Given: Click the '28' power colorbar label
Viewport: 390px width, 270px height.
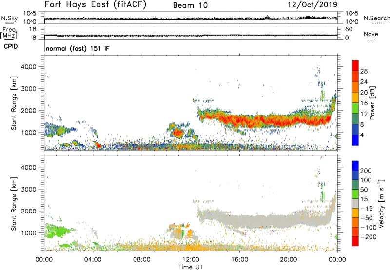Looking at the screenshot, I should [364, 71].
